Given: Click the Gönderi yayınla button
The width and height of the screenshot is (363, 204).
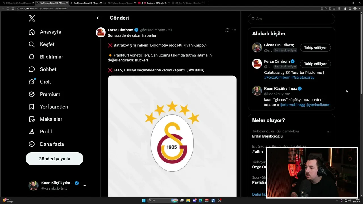Looking at the screenshot, I should (54, 159).
